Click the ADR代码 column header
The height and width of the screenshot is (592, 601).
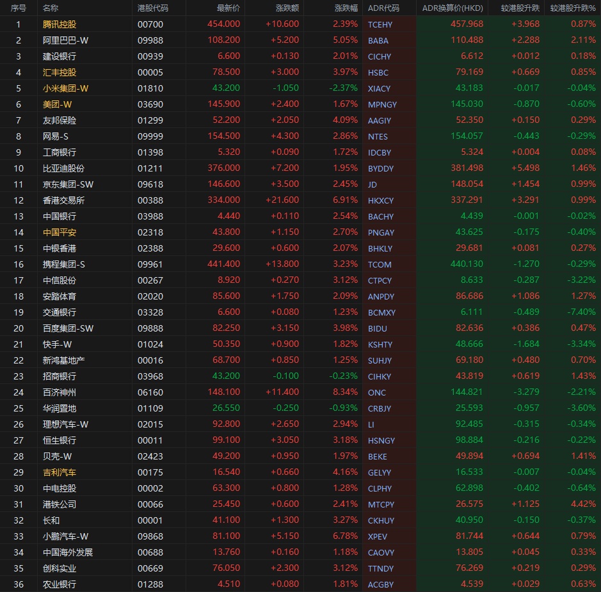pos(383,8)
